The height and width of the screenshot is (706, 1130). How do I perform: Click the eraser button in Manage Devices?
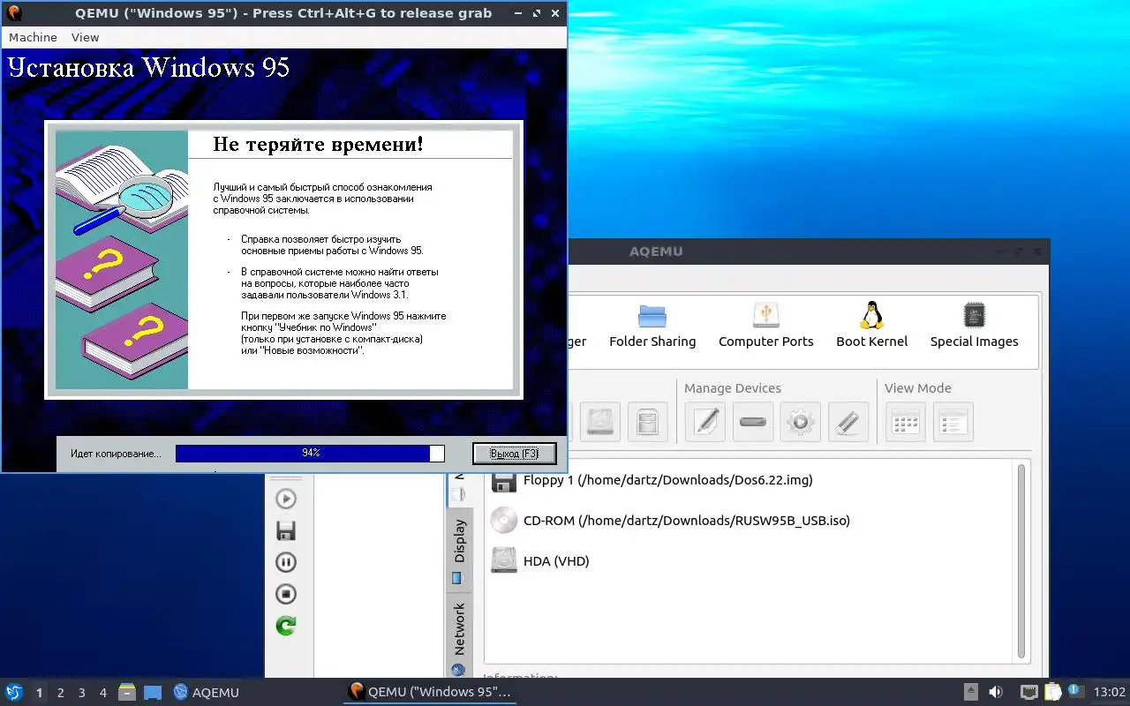[x=848, y=422]
